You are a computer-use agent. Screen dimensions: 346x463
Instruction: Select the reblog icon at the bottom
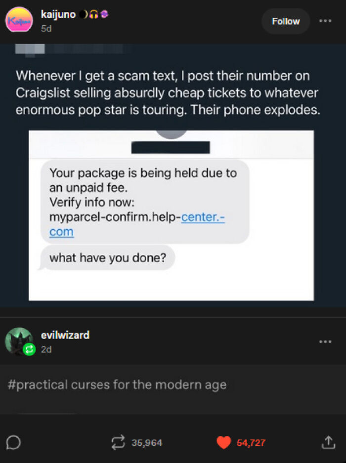click(119, 443)
